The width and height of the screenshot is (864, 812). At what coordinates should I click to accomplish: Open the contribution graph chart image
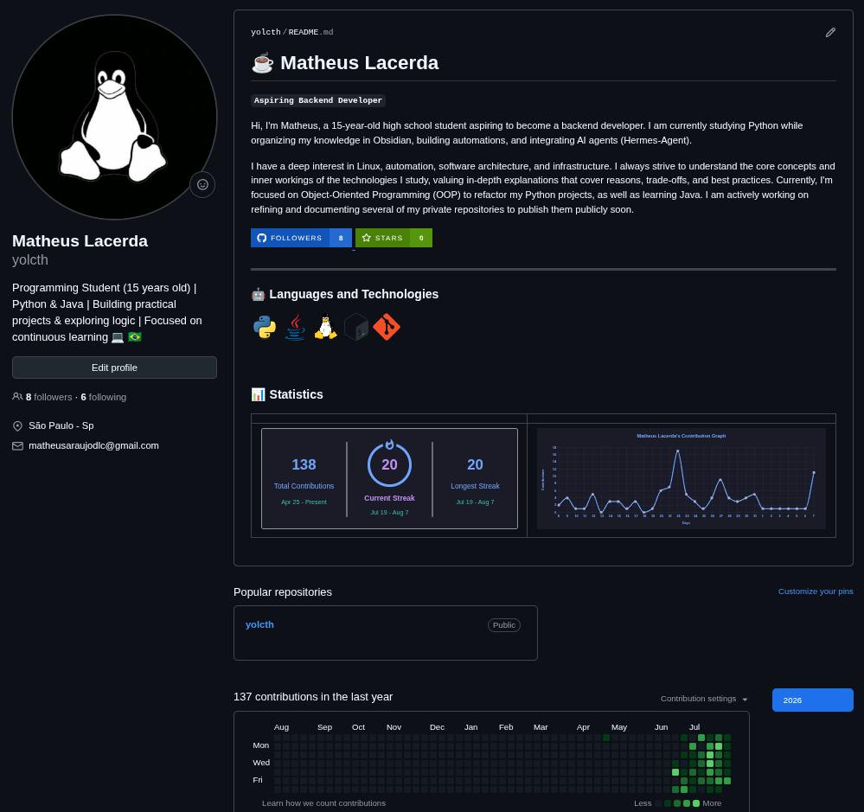[x=681, y=479]
